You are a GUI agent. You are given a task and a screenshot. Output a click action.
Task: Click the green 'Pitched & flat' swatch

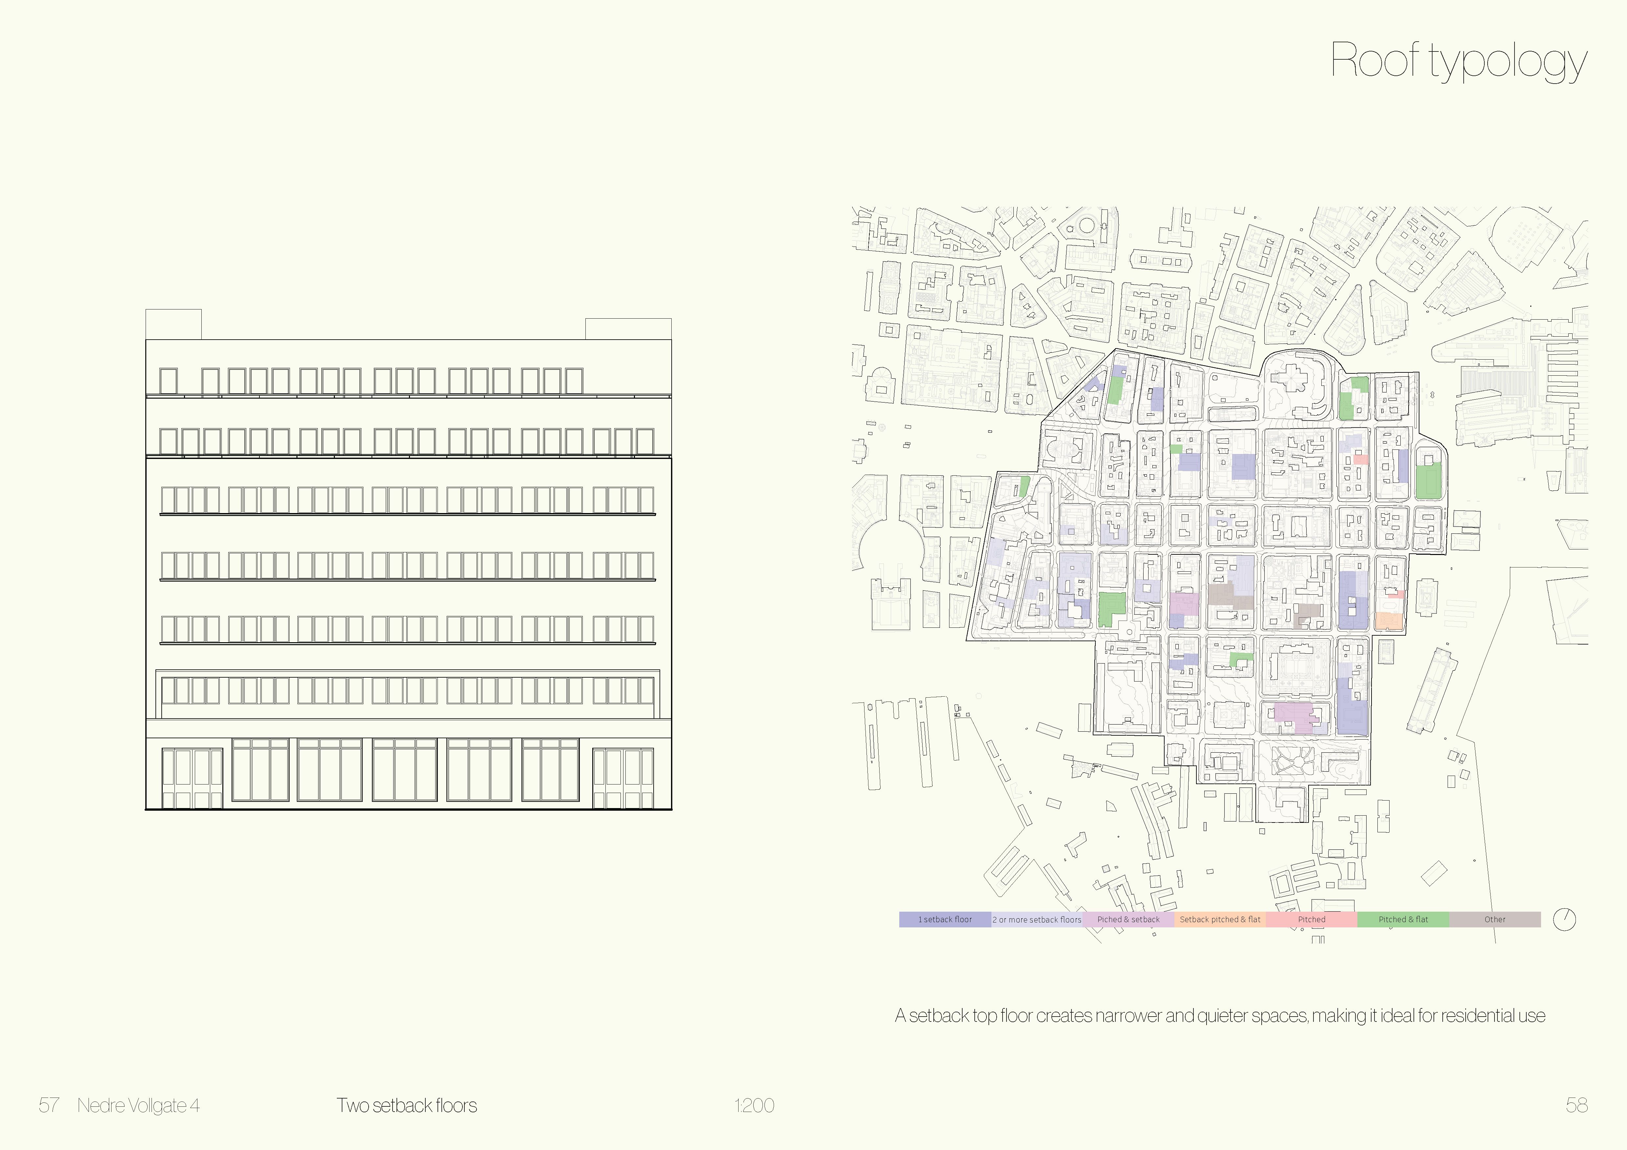coord(1403,919)
